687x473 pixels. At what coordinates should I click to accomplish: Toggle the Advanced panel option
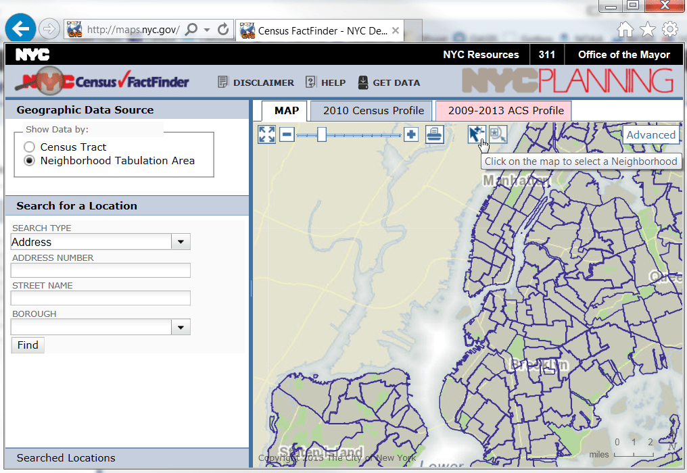(650, 134)
